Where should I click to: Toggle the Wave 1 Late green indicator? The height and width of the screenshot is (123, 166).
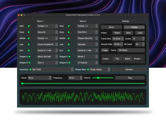pyautogui.click(x=29, y=44)
